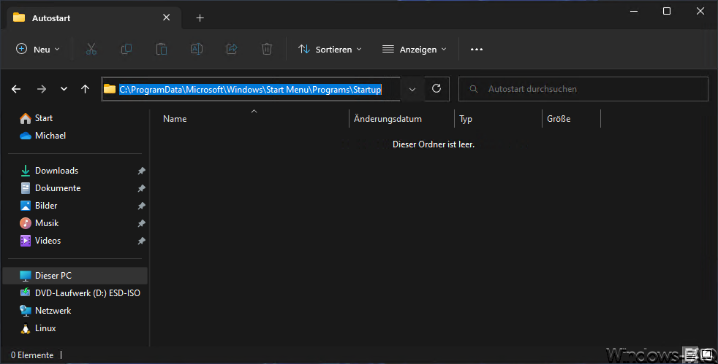Open the Anzeigen view dropdown
The image size is (718, 364).
415,50
